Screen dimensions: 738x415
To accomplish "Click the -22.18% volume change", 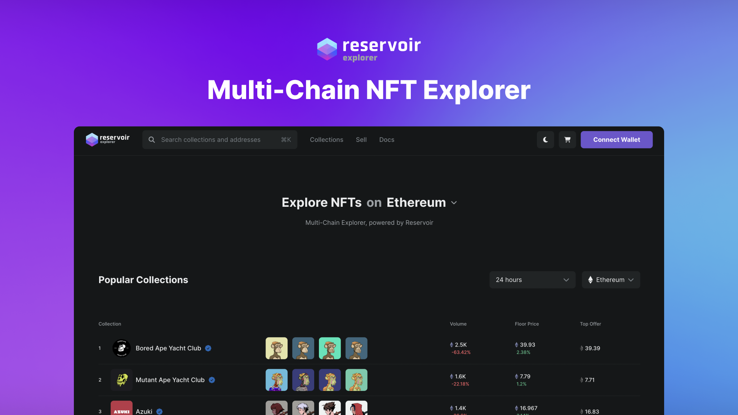I will tap(460, 384).
